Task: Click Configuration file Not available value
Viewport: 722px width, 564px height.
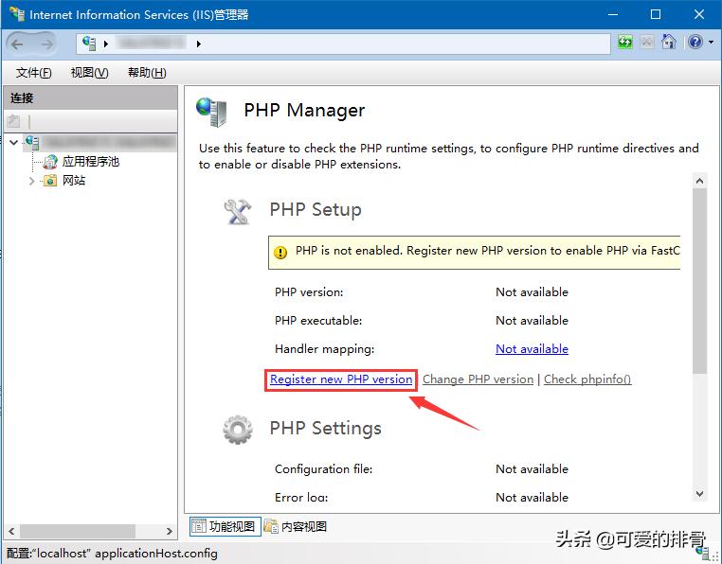Action: point(532,469)
